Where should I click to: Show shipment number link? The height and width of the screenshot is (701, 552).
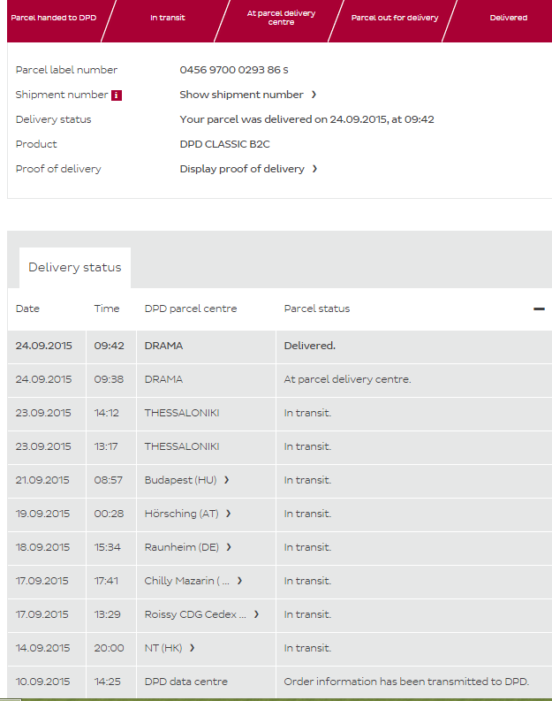point(241,95)
